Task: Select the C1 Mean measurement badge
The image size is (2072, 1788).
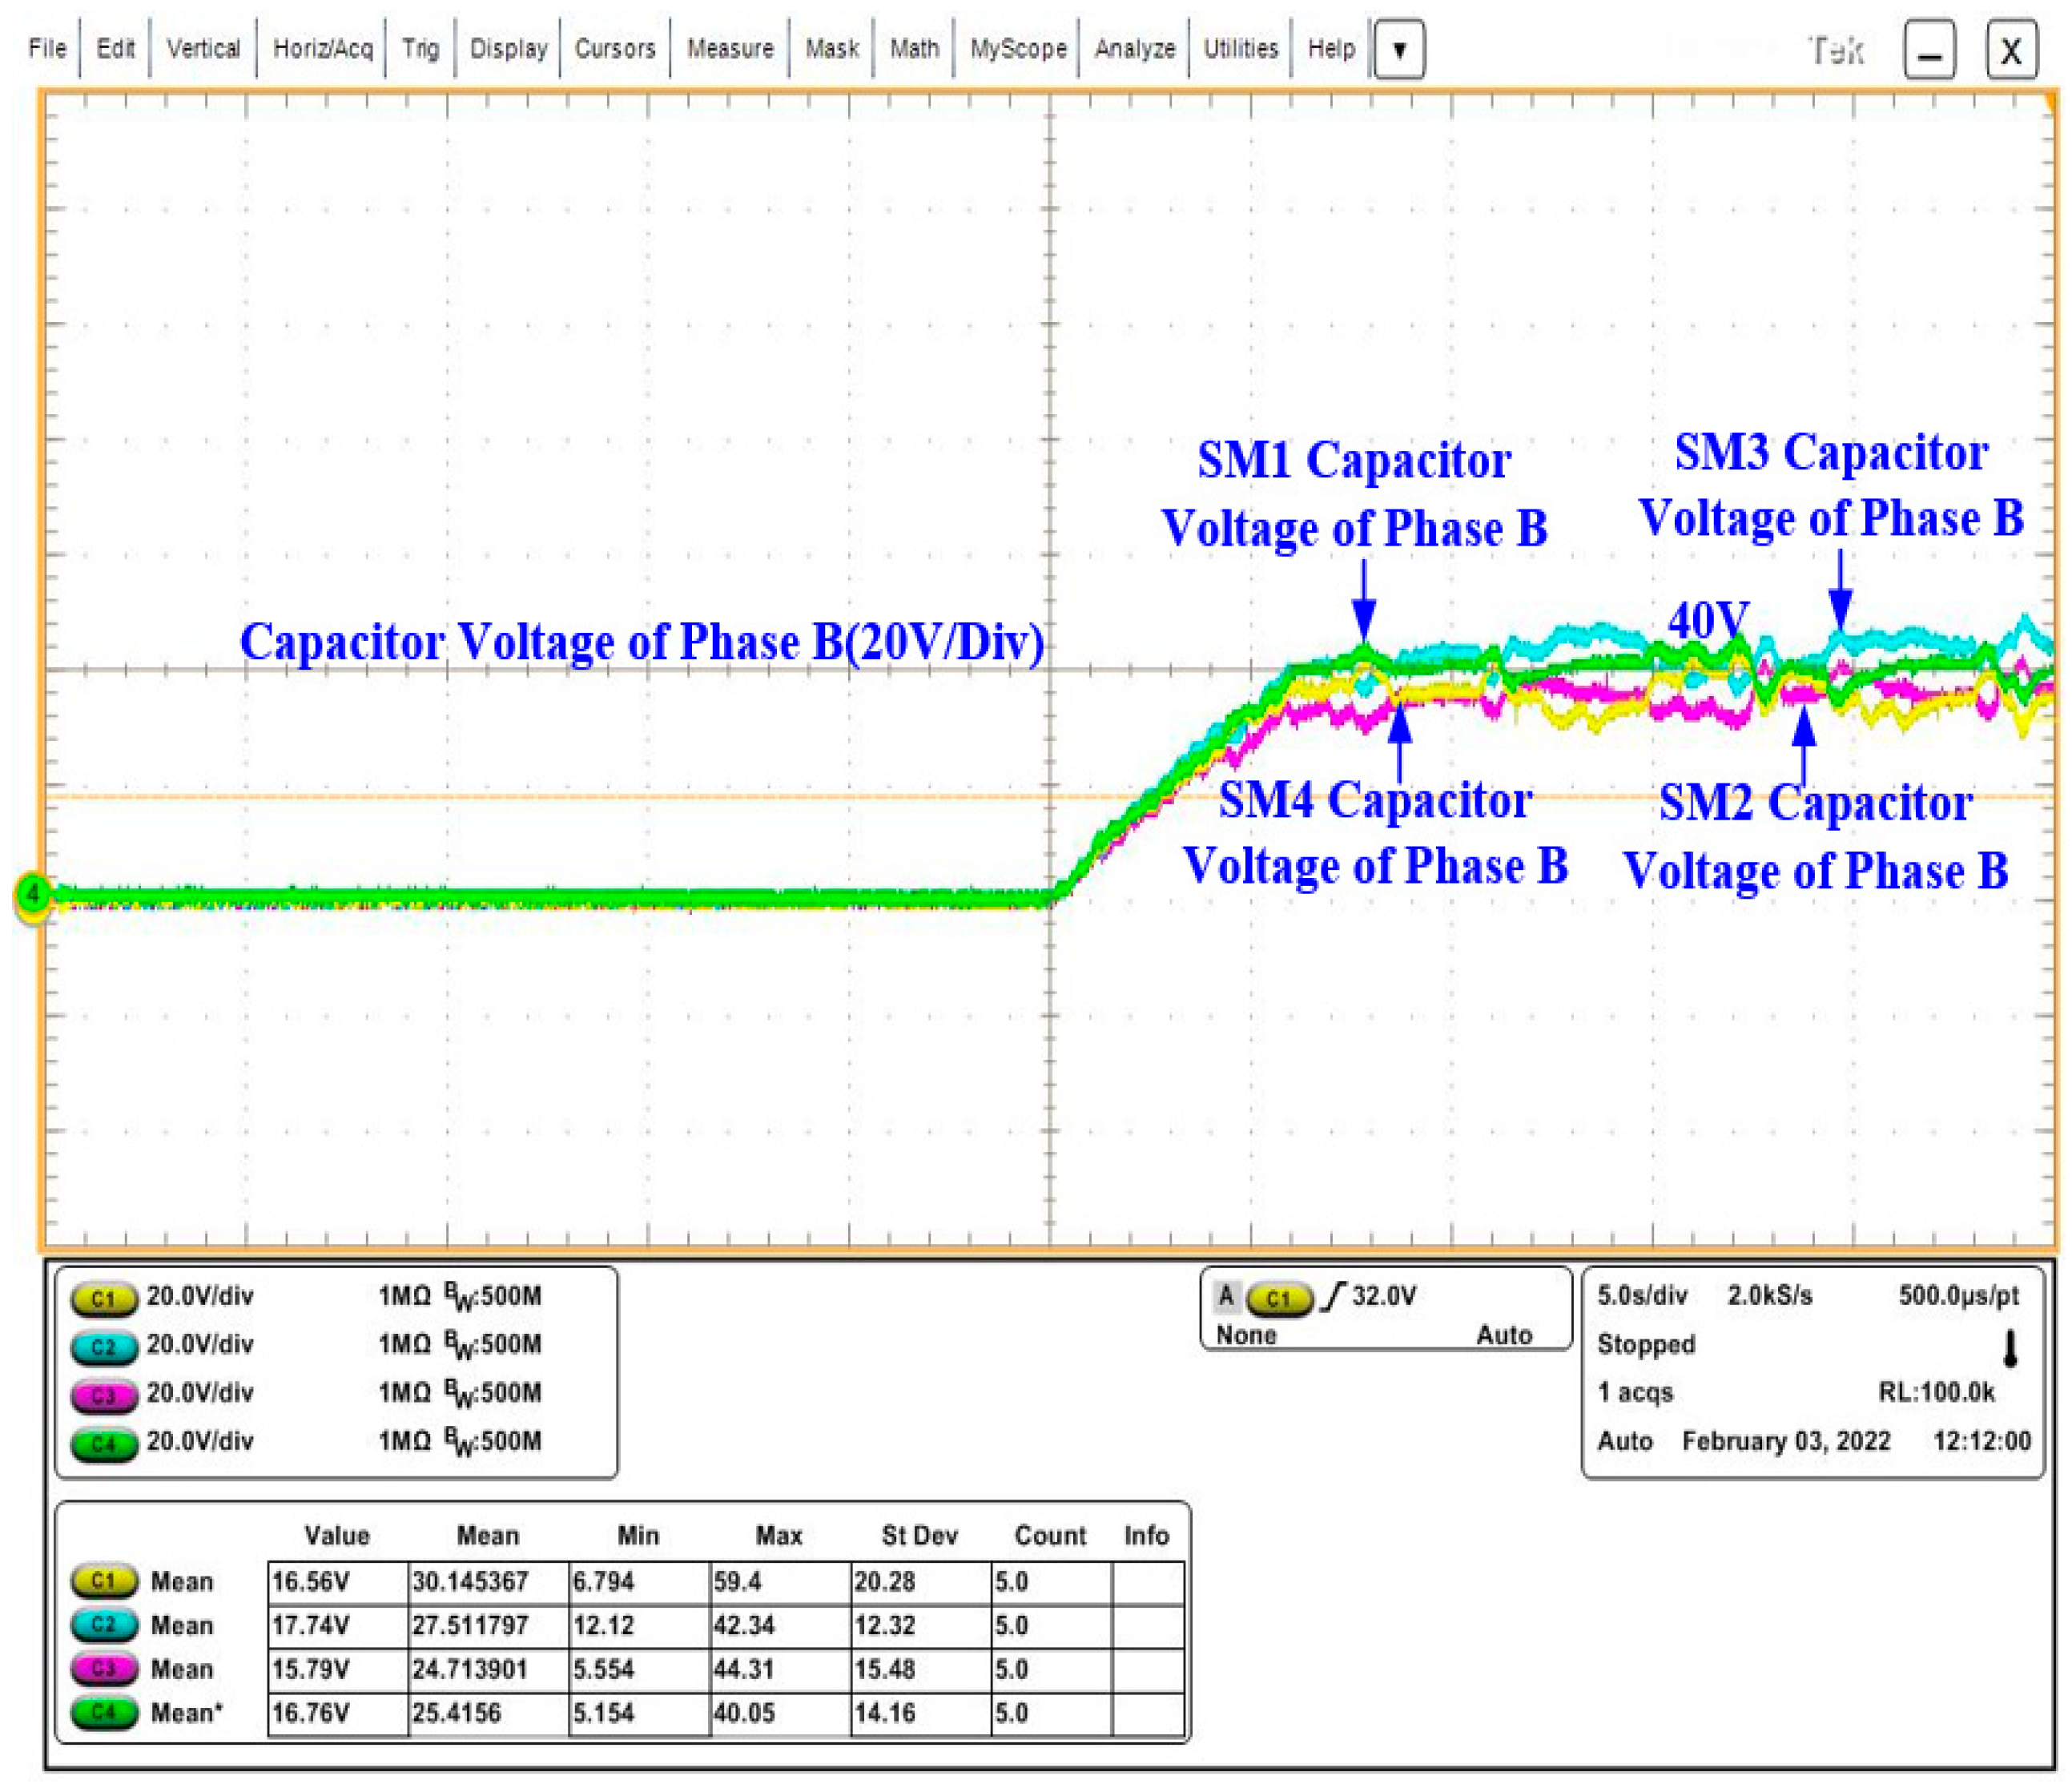Action: click(103, 1581)
